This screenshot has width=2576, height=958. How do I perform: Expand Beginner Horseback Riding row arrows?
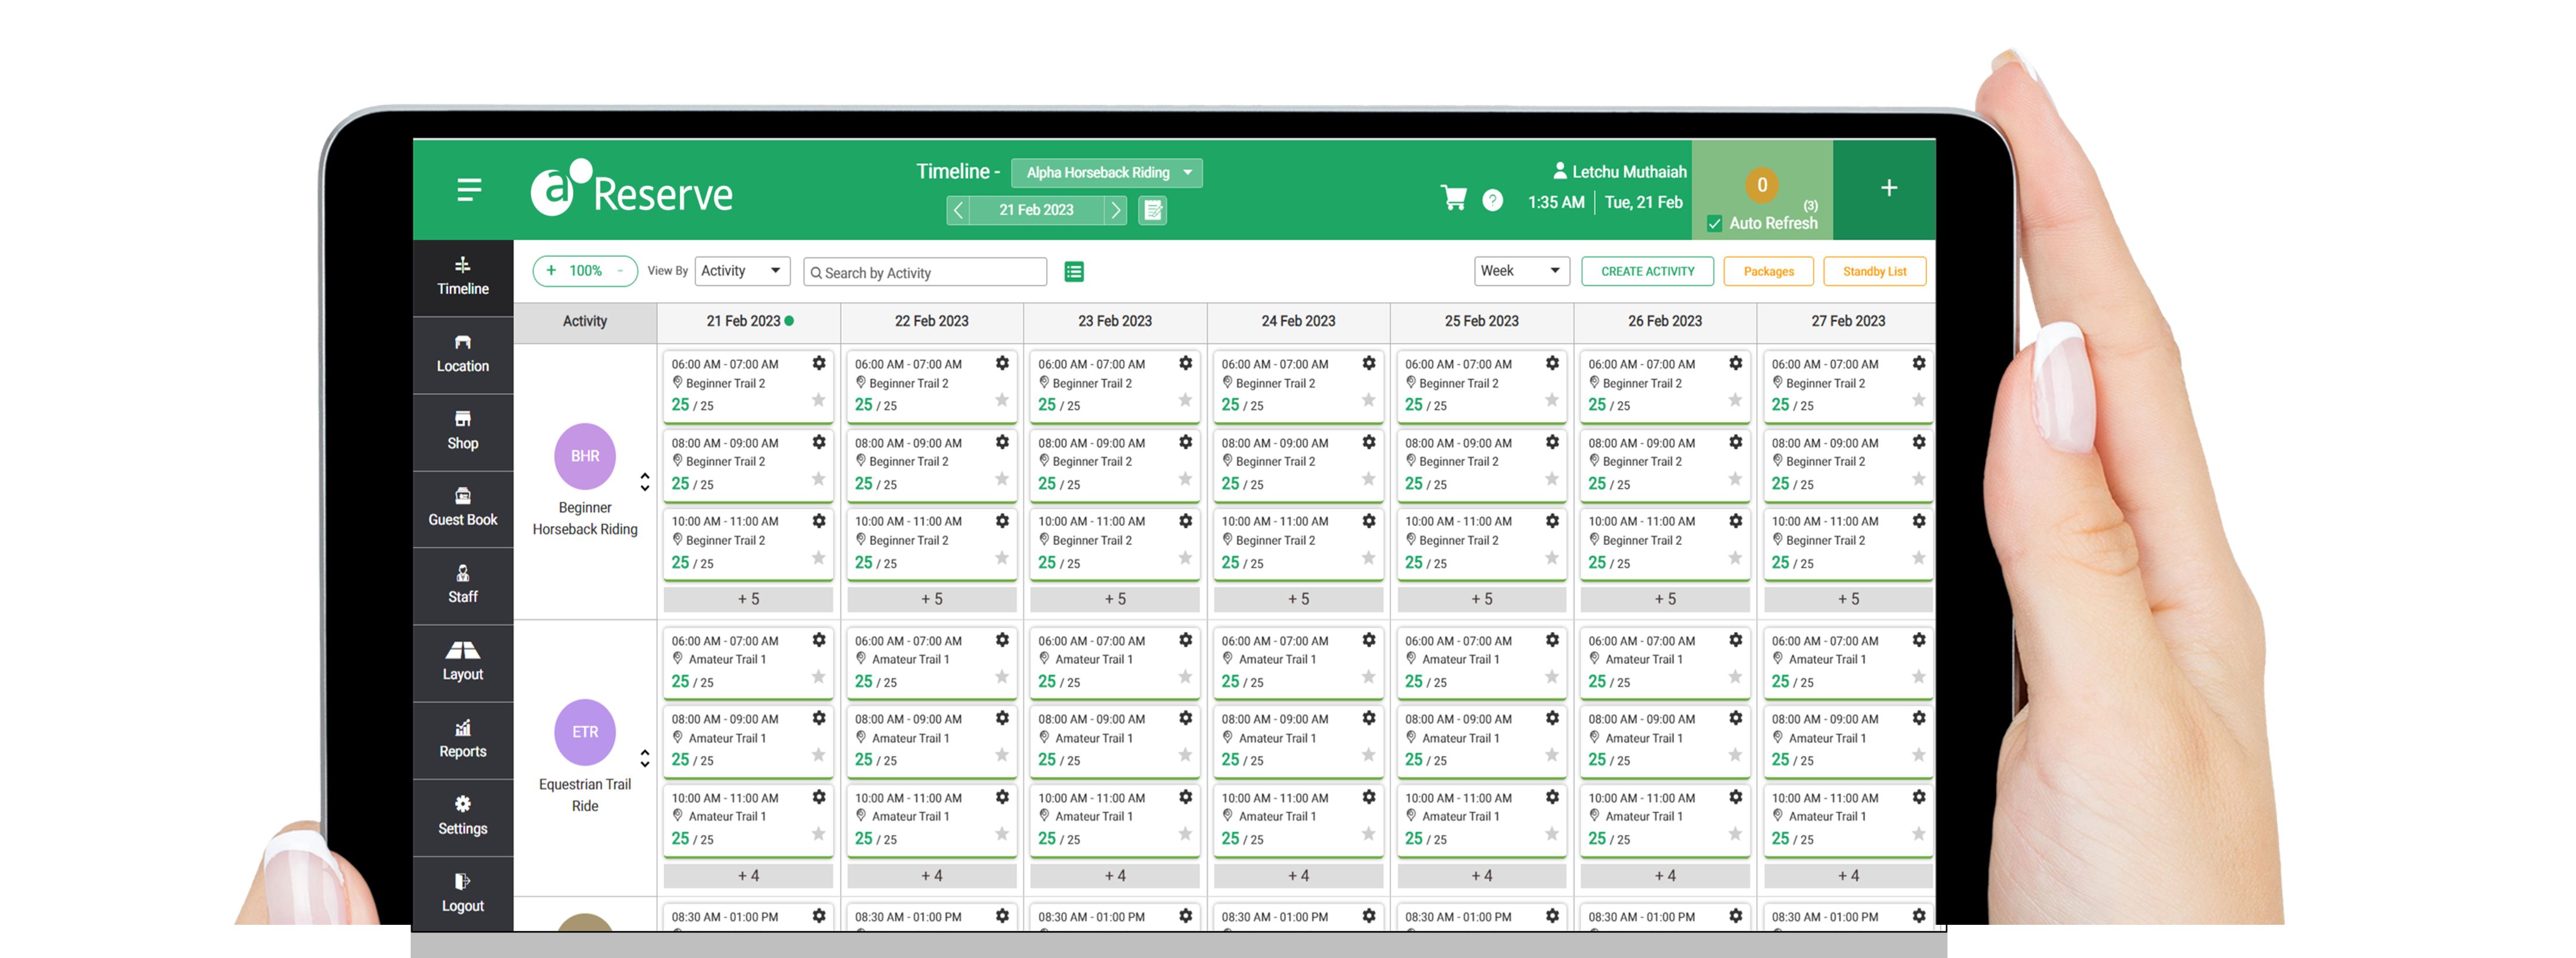645,482
